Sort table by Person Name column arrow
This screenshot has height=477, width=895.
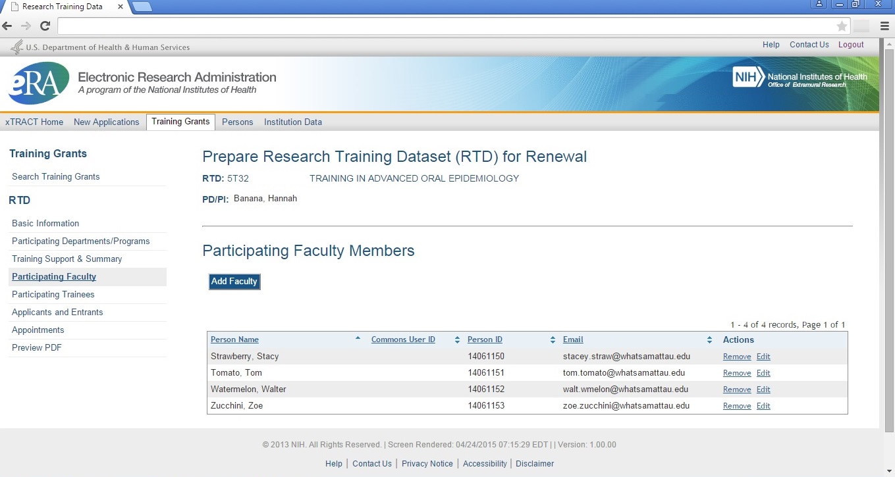pos(358,339)
